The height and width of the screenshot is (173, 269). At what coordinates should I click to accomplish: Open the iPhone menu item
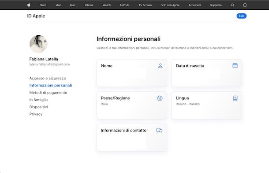click(89, 5)
